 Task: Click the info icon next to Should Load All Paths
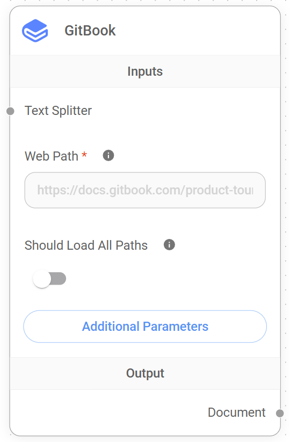click(x=169, y=245)
